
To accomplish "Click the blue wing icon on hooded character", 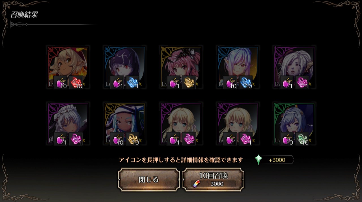I will pos(133,82).
